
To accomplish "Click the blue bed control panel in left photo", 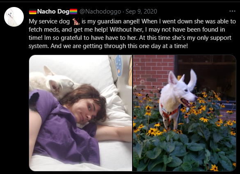I will (x=119, y=65).
